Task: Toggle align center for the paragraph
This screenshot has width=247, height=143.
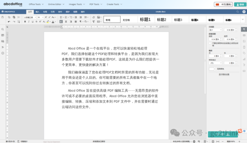Action: 66,22
